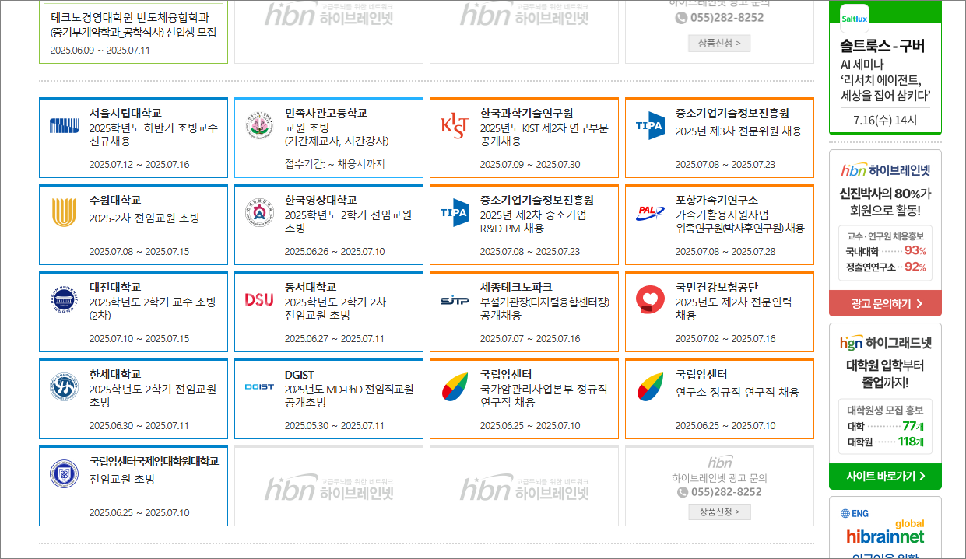Click the 광고 문의하기 red button
966x559 pixels.
[885, 303]
